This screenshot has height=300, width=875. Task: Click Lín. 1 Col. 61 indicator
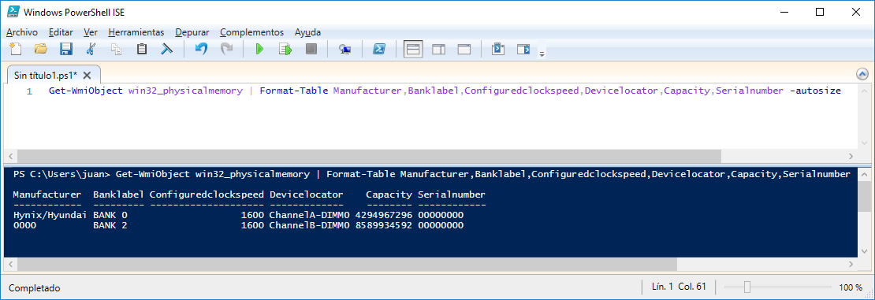679,287
